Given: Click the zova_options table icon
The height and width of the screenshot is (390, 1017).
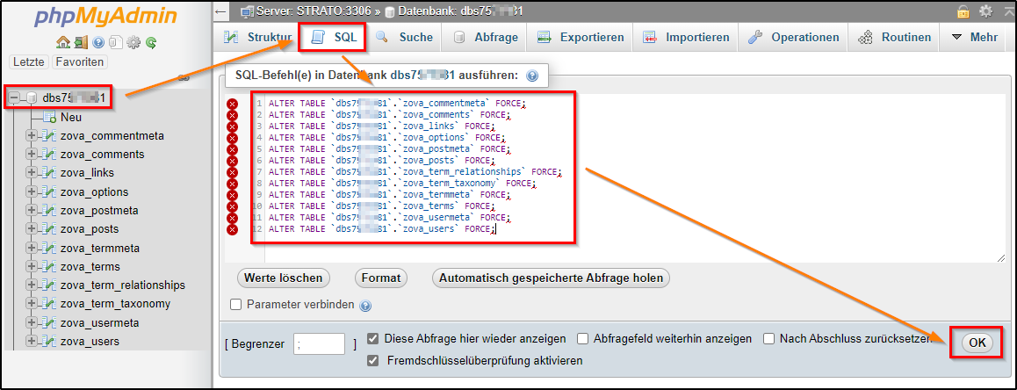Looking at the screenshot, I should click(48, 191).
